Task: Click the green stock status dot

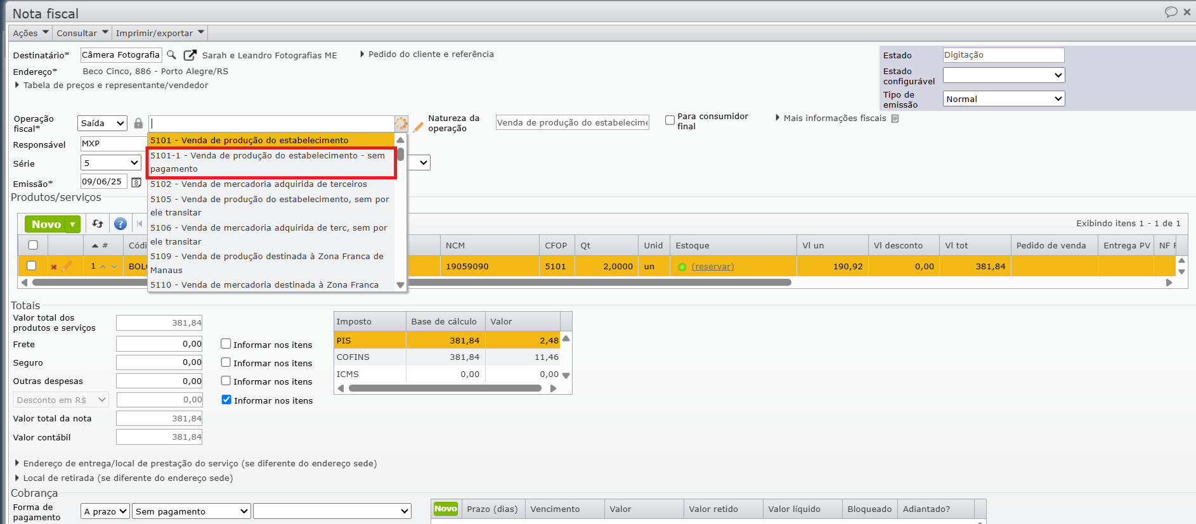Action: [x=682, y=267]
